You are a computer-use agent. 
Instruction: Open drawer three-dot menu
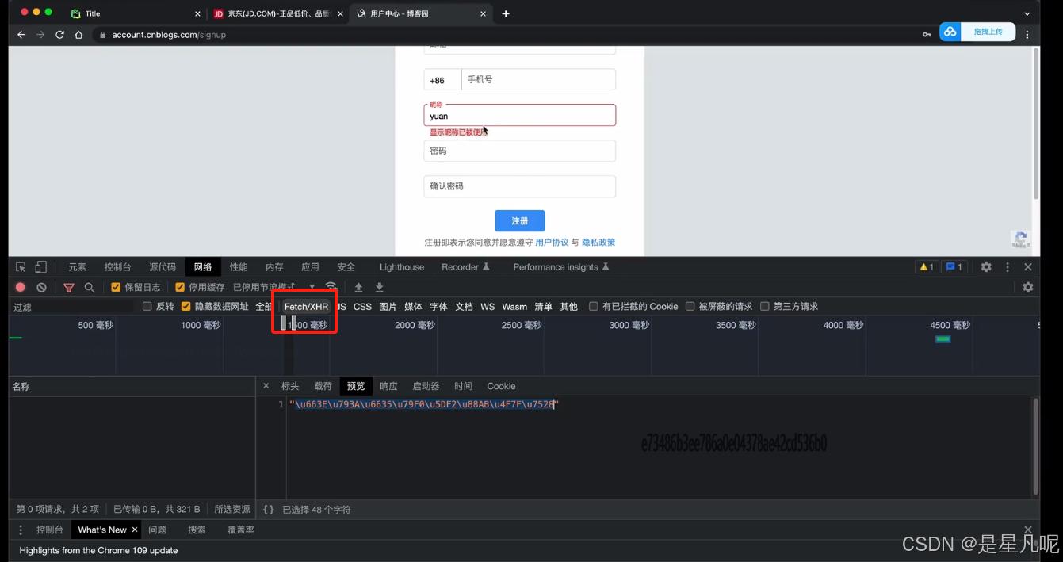(21, 530)
